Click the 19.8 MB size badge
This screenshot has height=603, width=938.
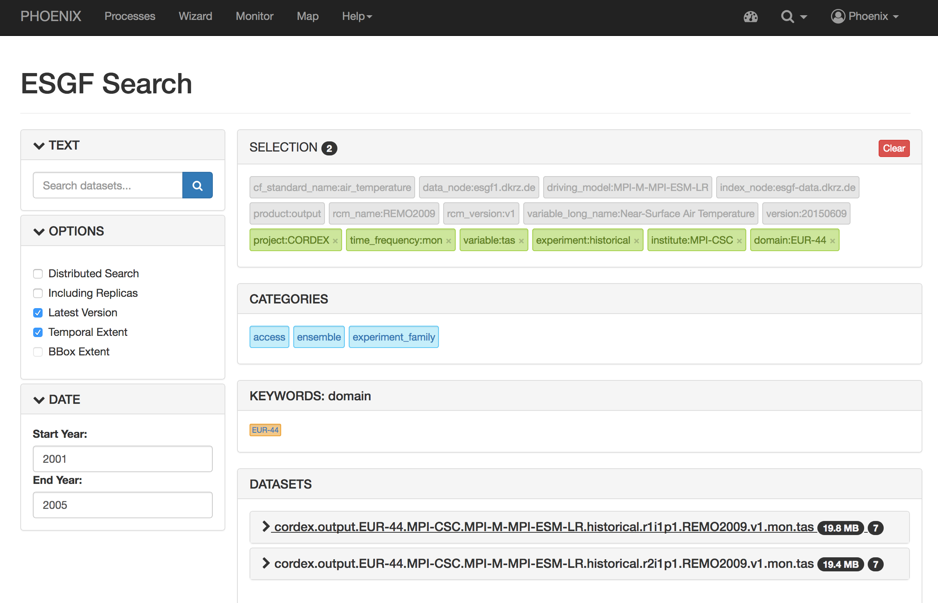840,528
